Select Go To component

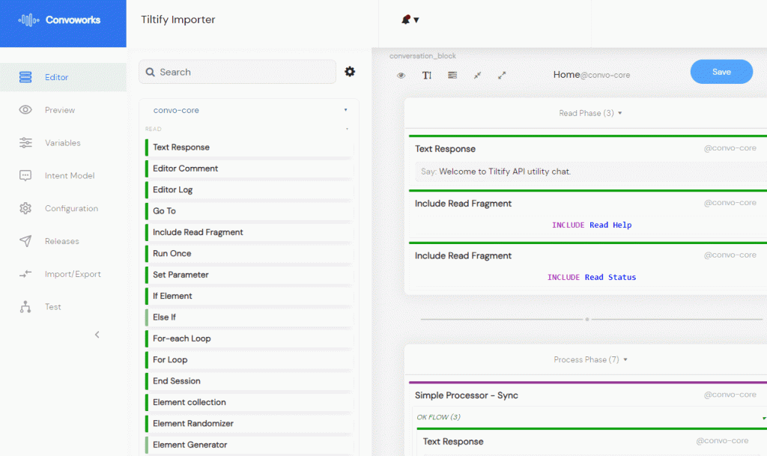coord(249,211)
